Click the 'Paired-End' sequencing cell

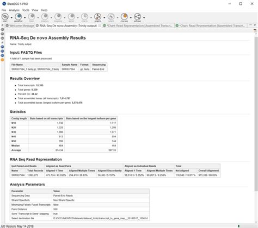(x=99, y=69)
